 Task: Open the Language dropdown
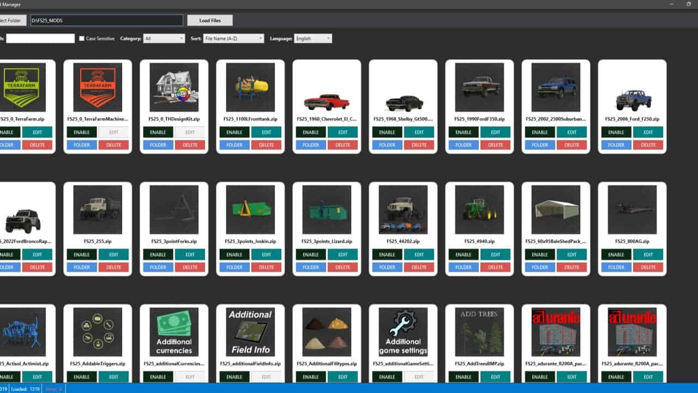312,39
